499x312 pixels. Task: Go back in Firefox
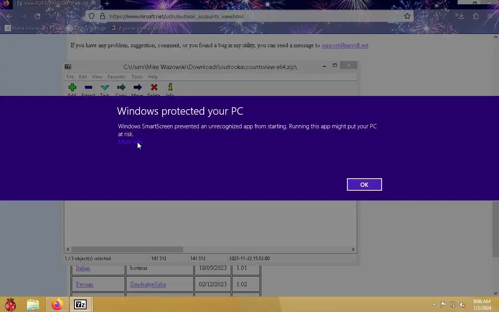[x=9, y=16]
